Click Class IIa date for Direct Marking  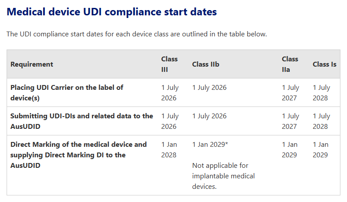289,149
